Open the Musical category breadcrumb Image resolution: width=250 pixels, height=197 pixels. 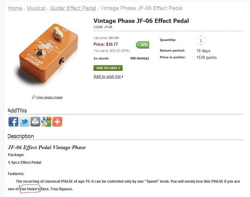click(x=36, y=8)
